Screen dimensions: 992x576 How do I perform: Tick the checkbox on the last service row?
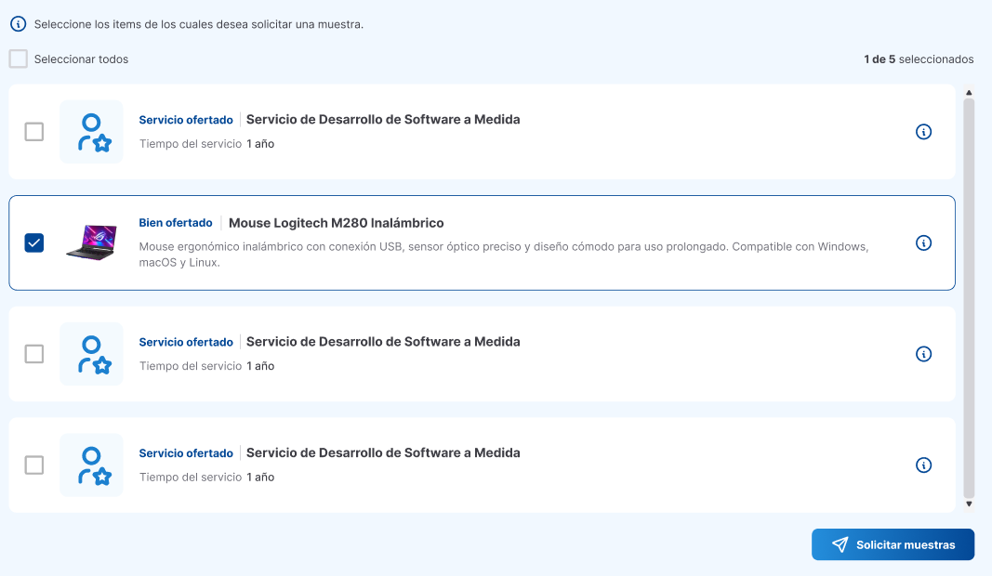tap(34, 465)
